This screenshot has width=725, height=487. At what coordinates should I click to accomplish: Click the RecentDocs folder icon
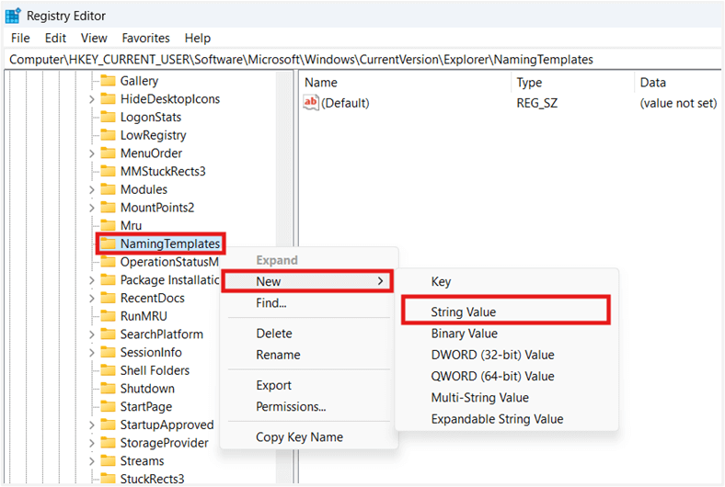[108, 298]
